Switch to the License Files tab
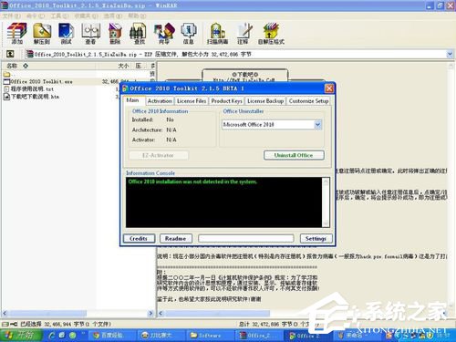The image size is (456, 342). (x=192, y=101)
